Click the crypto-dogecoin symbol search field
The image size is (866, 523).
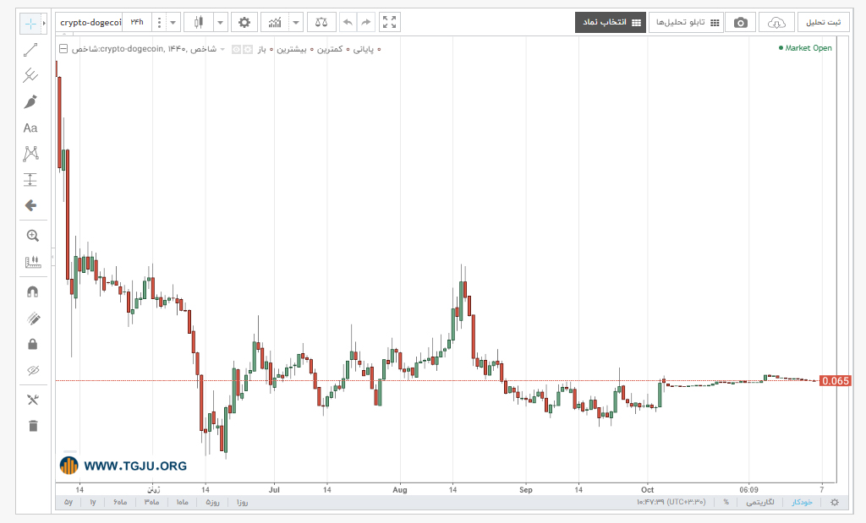click(x=90, y=23)
